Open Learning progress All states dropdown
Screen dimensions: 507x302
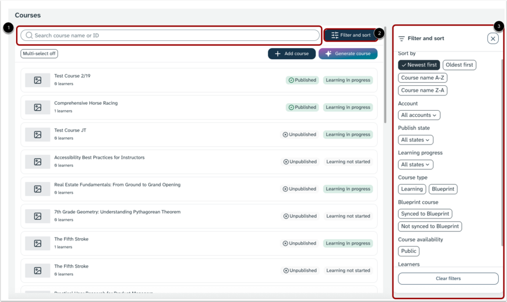(x=416, y=165)
